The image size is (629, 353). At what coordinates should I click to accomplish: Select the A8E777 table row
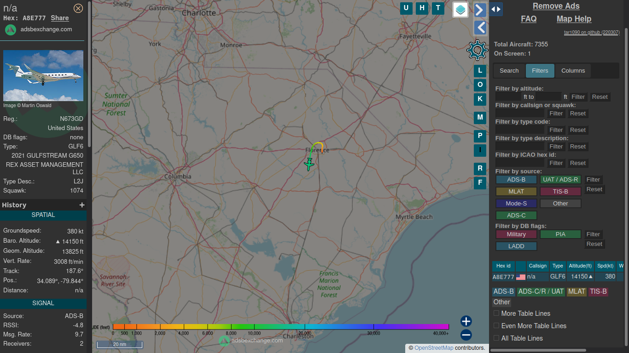click(x=558, y=277)
